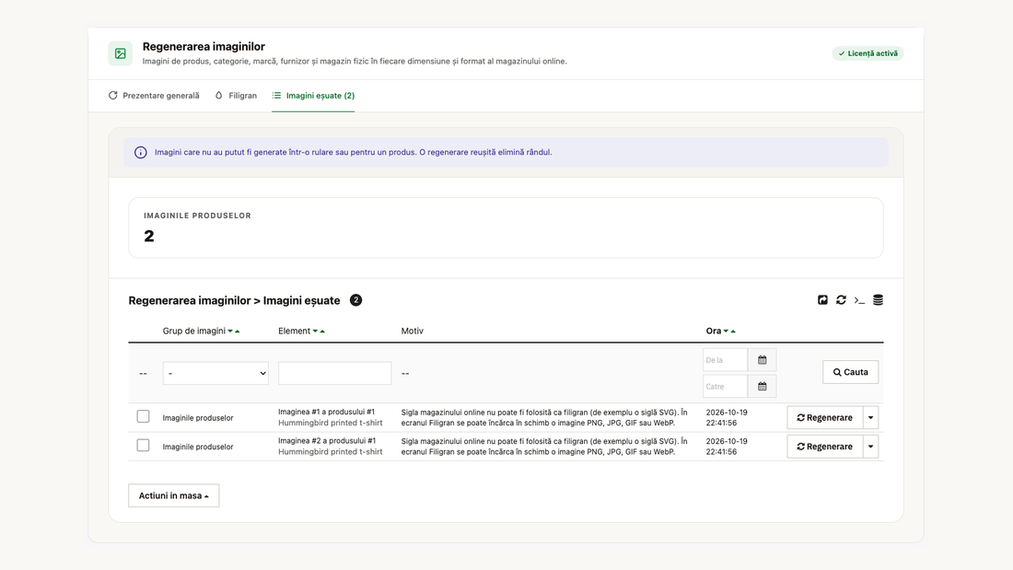Image resolution: width=1013 pixels, height=570 pixels.
Task: Open the Grup de imagini filter dropdown
Action: (215, 373)
